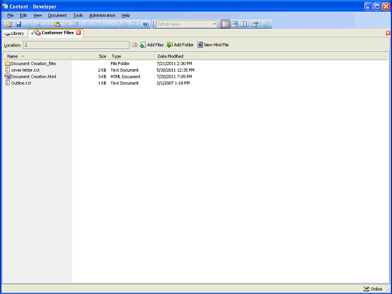
Task: Click the 2/1/2007 1:18 PM date cell
Action: click(x=173, y=83)
